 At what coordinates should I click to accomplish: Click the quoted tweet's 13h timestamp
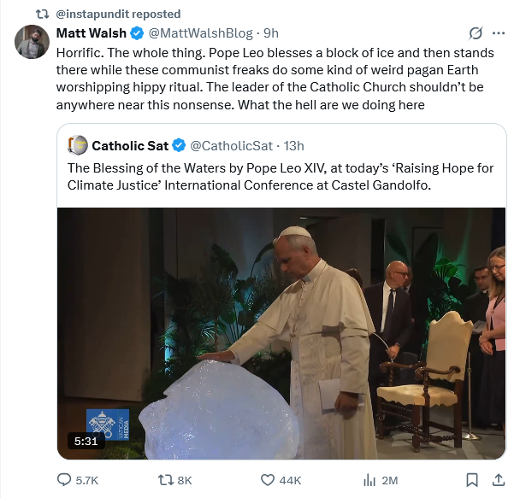tap(293, 145)
